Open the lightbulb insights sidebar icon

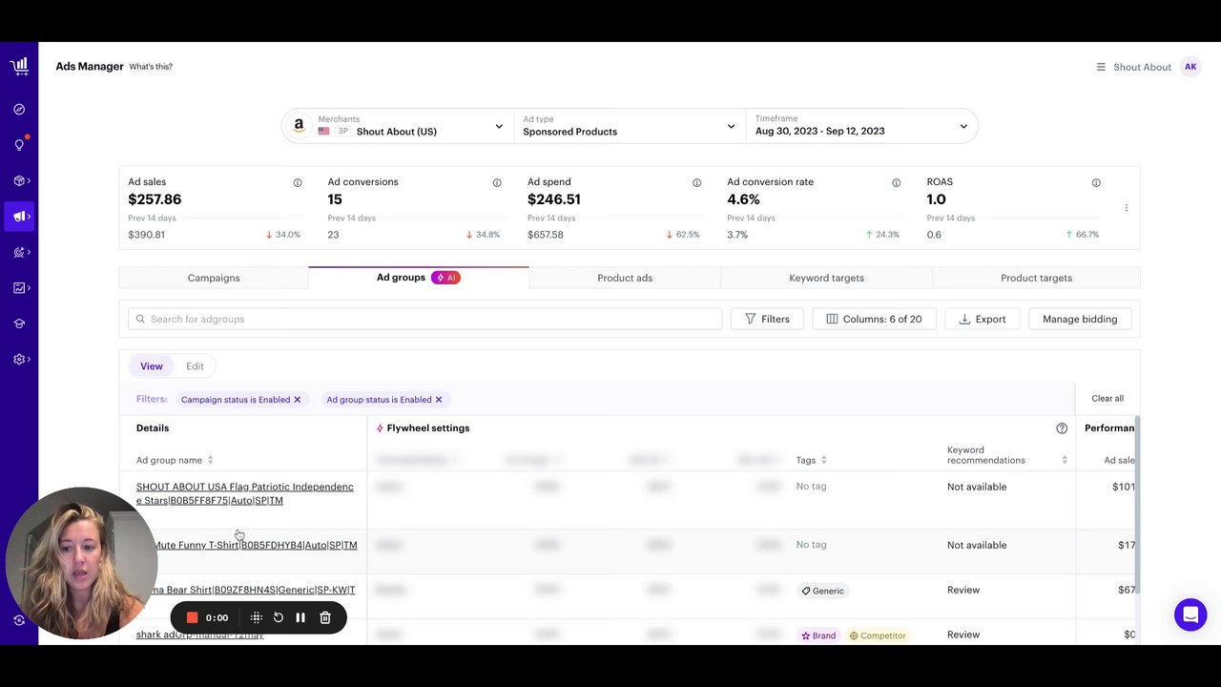coord(19,145)
